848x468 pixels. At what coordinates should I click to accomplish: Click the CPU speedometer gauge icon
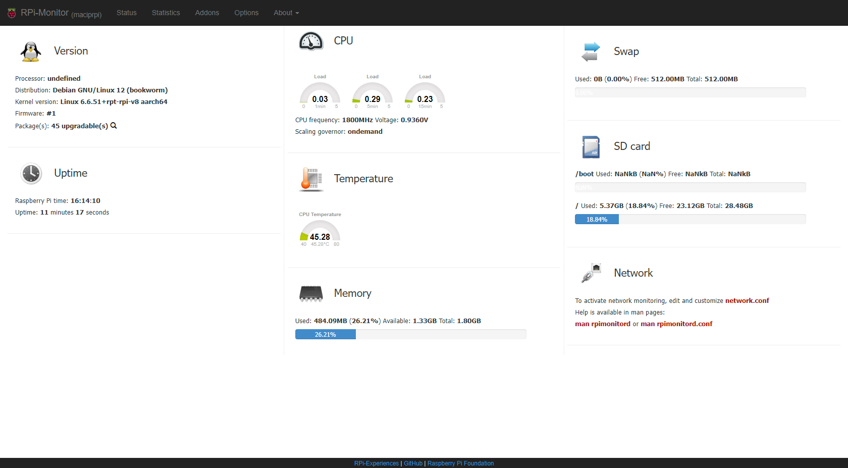coord(311,41)
